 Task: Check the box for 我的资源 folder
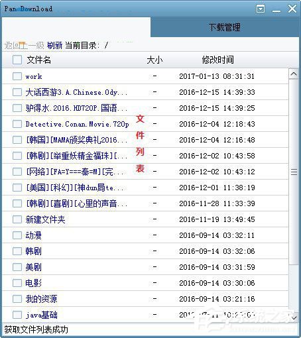click(17, 299)
